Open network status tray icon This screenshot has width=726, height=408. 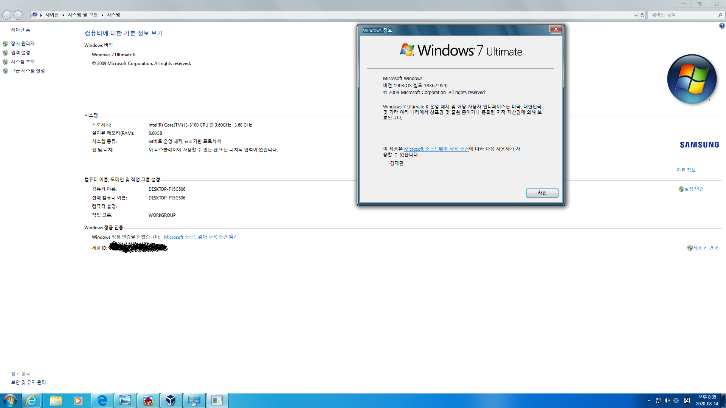tap(658, 400)
